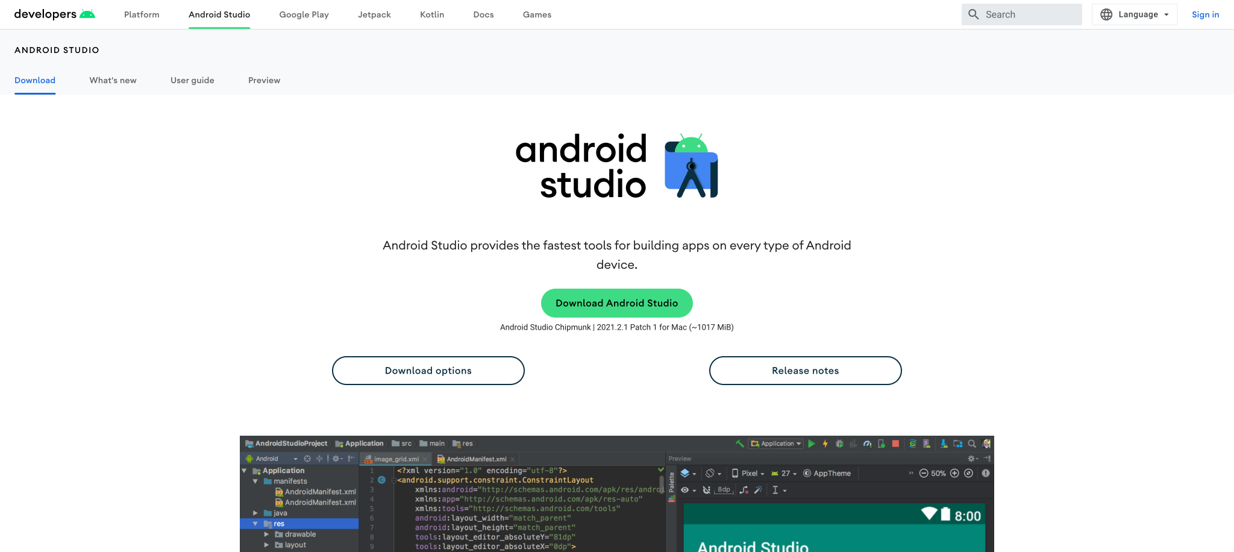Click the header Search input field
The width and height of the screenshot is (1234, 552).
1021,14
